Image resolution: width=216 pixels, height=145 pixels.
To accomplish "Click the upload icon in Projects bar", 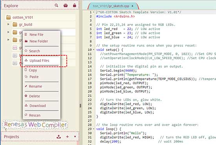I will tap(59, 137).
